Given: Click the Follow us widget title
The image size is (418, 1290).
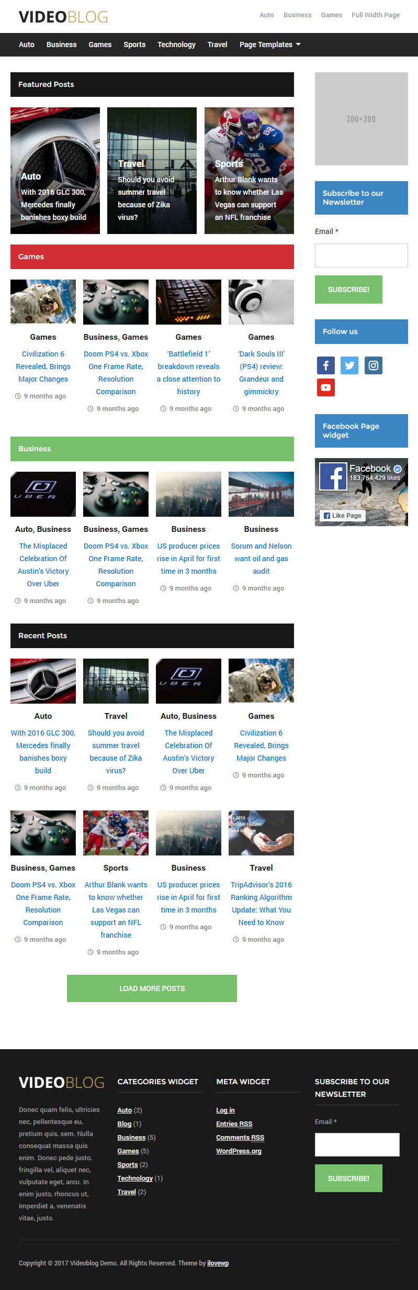Looking at the screenshot, I should (361, 331).
